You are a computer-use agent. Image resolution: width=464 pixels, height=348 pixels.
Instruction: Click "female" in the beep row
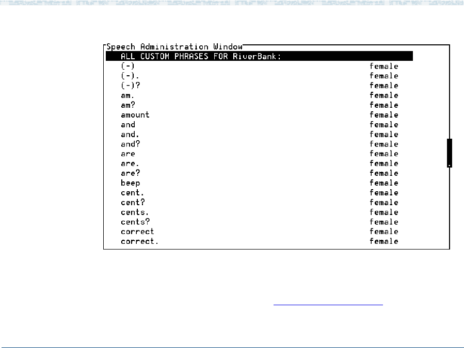(384, 183)
